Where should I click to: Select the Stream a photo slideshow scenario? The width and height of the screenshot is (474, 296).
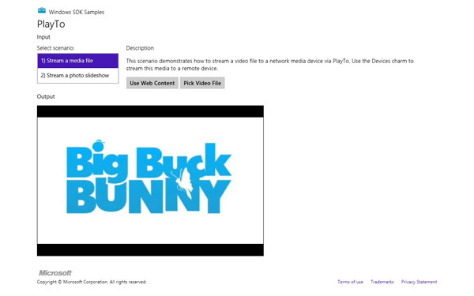(x=77, y=76)
